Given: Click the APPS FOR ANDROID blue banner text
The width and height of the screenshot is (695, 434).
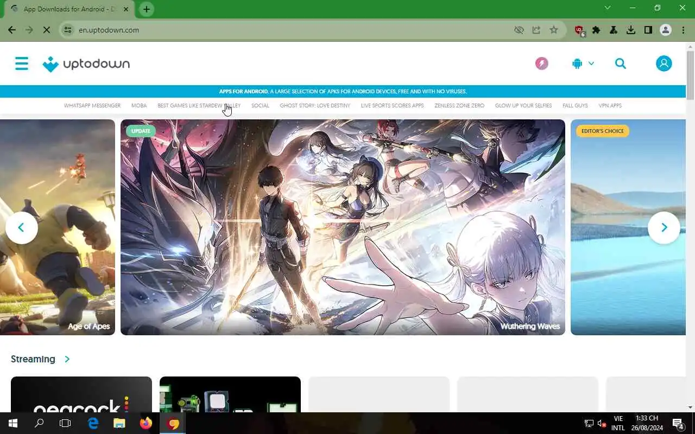Looking at the screenshot, I should [x=343, y=91].
